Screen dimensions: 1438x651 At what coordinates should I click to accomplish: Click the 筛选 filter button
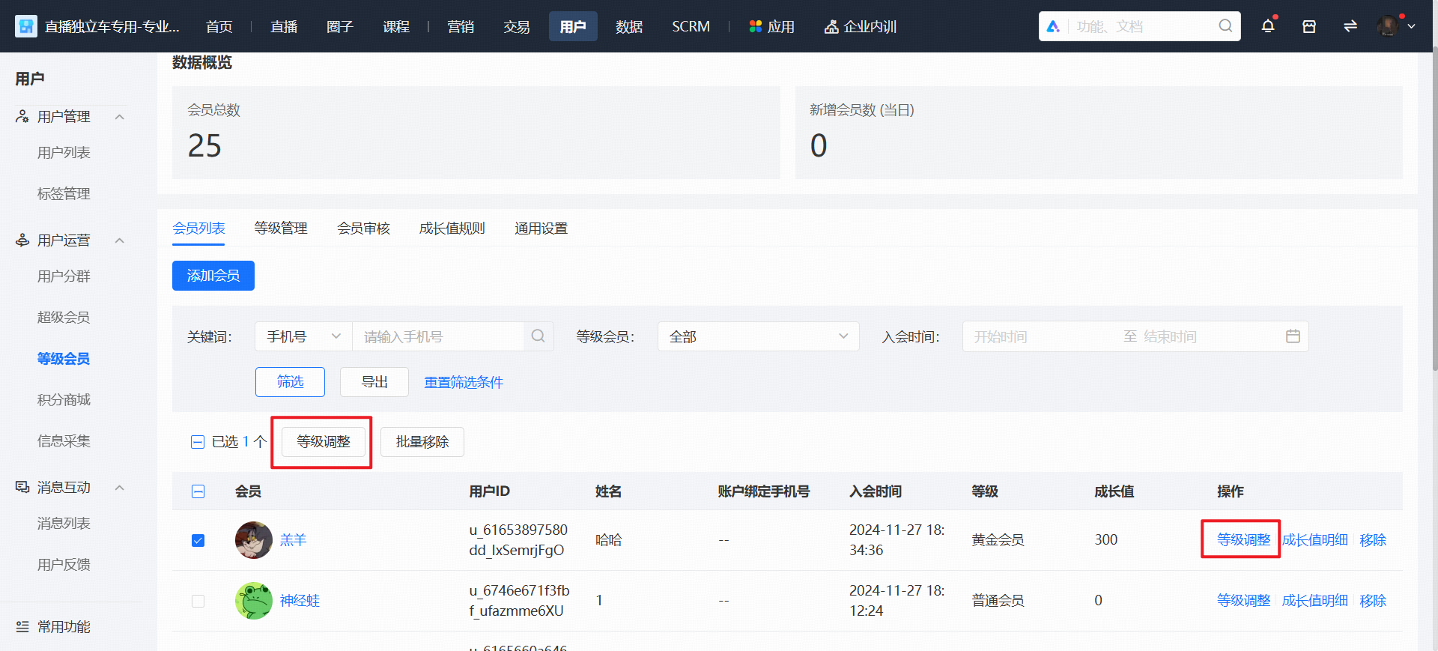[x=290, y=382]
